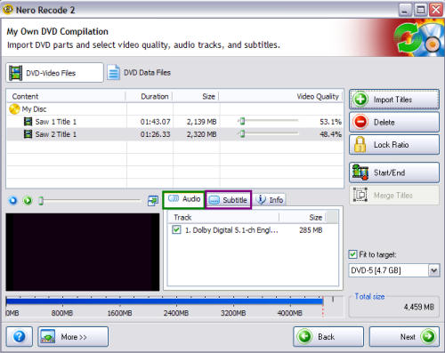The height and width of the screenshot is (353, 445).
Task: Open the Info tab
Action: click(270, 200)
